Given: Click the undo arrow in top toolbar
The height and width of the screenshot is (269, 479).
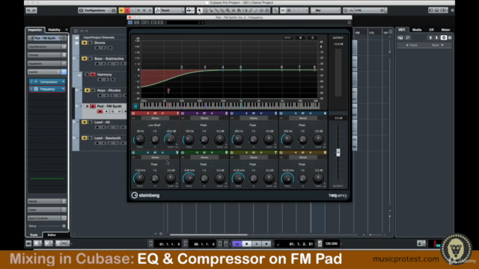Looking at the screenshot, I should tap(28, 10).
